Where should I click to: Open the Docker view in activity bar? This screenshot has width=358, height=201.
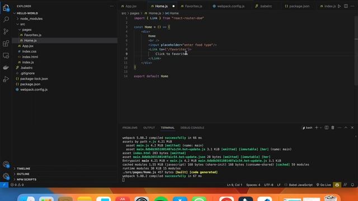click(6, 68)
